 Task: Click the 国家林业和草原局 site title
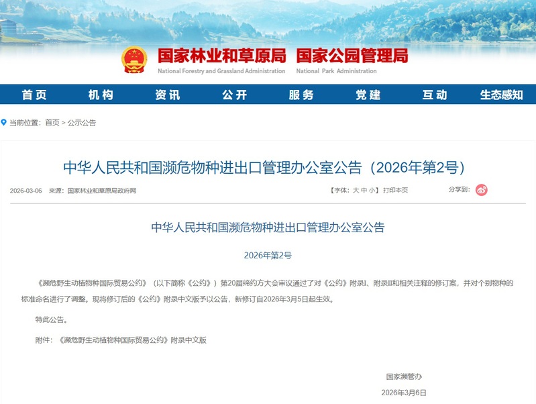(221, 56)
